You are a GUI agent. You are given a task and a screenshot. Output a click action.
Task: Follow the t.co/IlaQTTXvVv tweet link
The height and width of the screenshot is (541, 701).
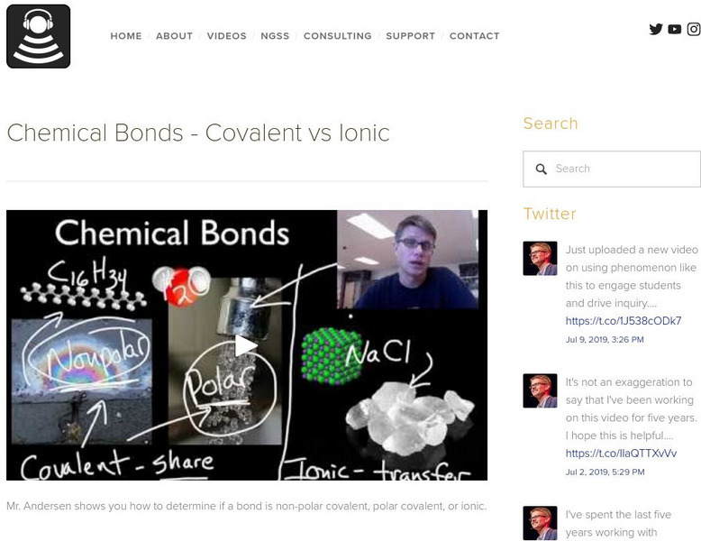pyautogui.click(x=621, y=454)
